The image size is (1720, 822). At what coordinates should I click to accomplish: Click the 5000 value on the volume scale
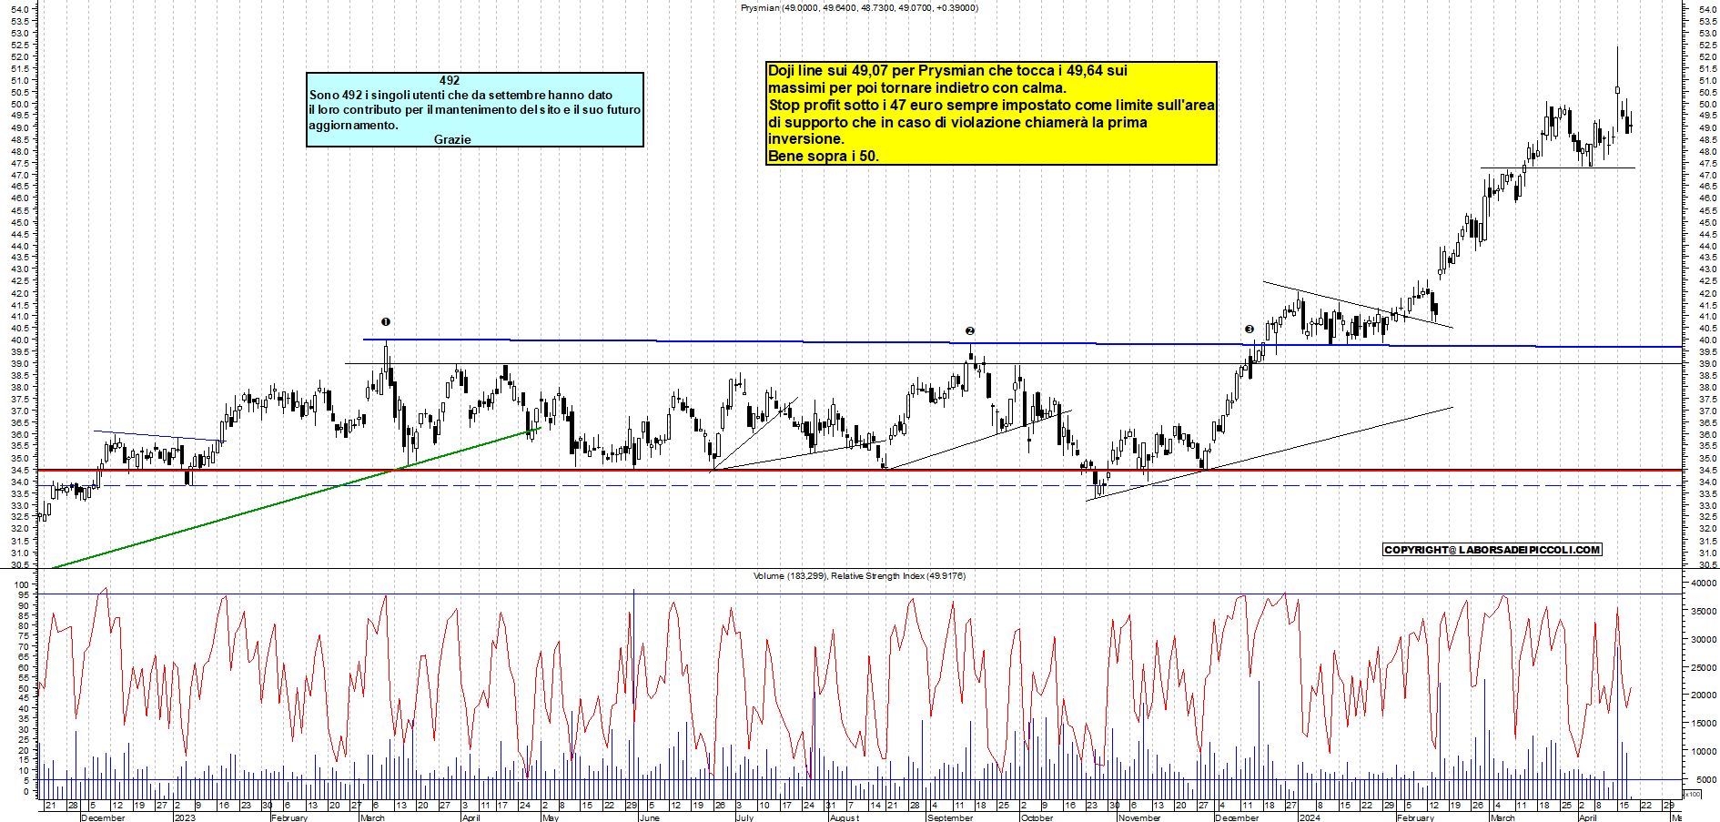(1705, 779)
